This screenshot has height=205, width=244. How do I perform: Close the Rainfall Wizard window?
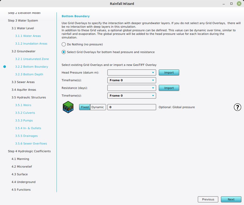click(239, 4)
